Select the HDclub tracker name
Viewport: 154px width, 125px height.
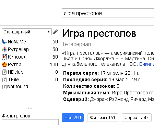coord(15,72)
